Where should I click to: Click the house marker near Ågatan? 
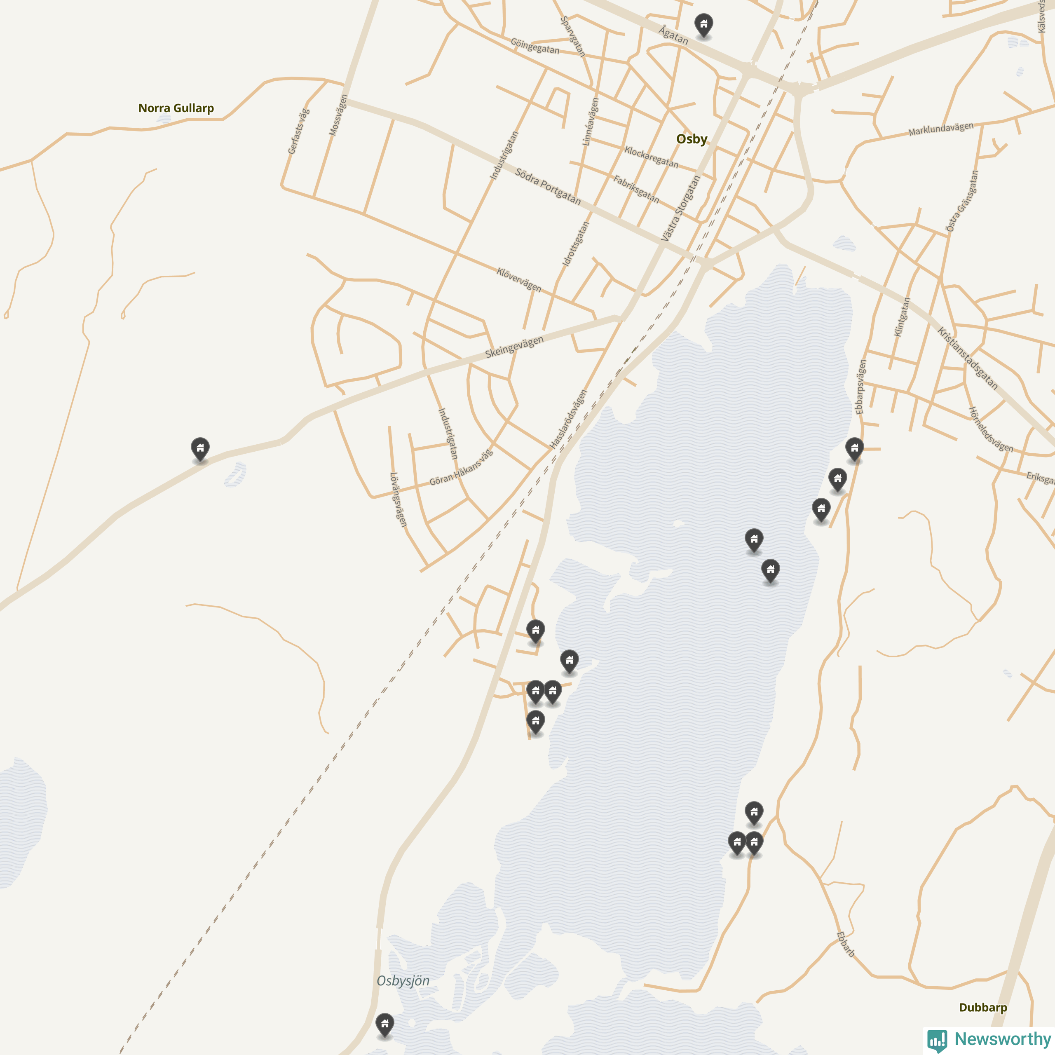(703, 26)
